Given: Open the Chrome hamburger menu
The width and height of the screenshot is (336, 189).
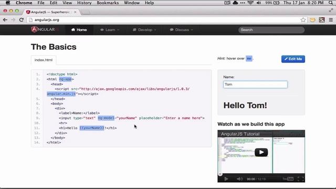Looking at the screenshot, I should pyautogui.click(x=331, y=20).
